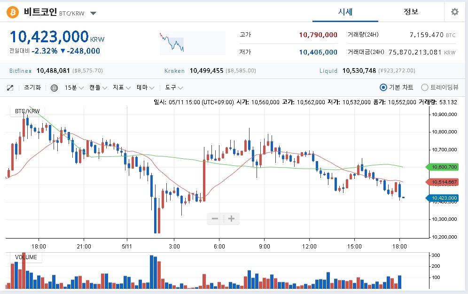The width and height of the screenshot is (468, 294).
Task: Click the Bitfinex exchange link
Action: click(20, 70)
